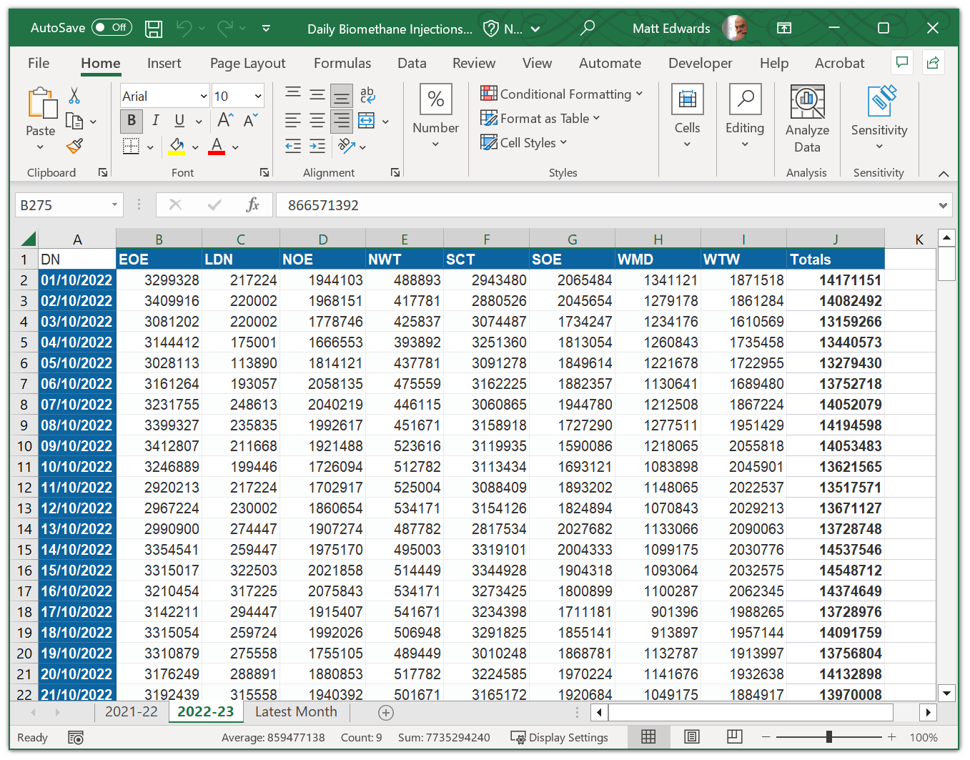
Task: Click the Increase Indent icon
Action: coord(317,147)
